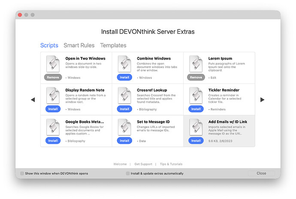
Task: Click the Close button at the bottom
Action: pyautogui.click(x=261, y=173)
